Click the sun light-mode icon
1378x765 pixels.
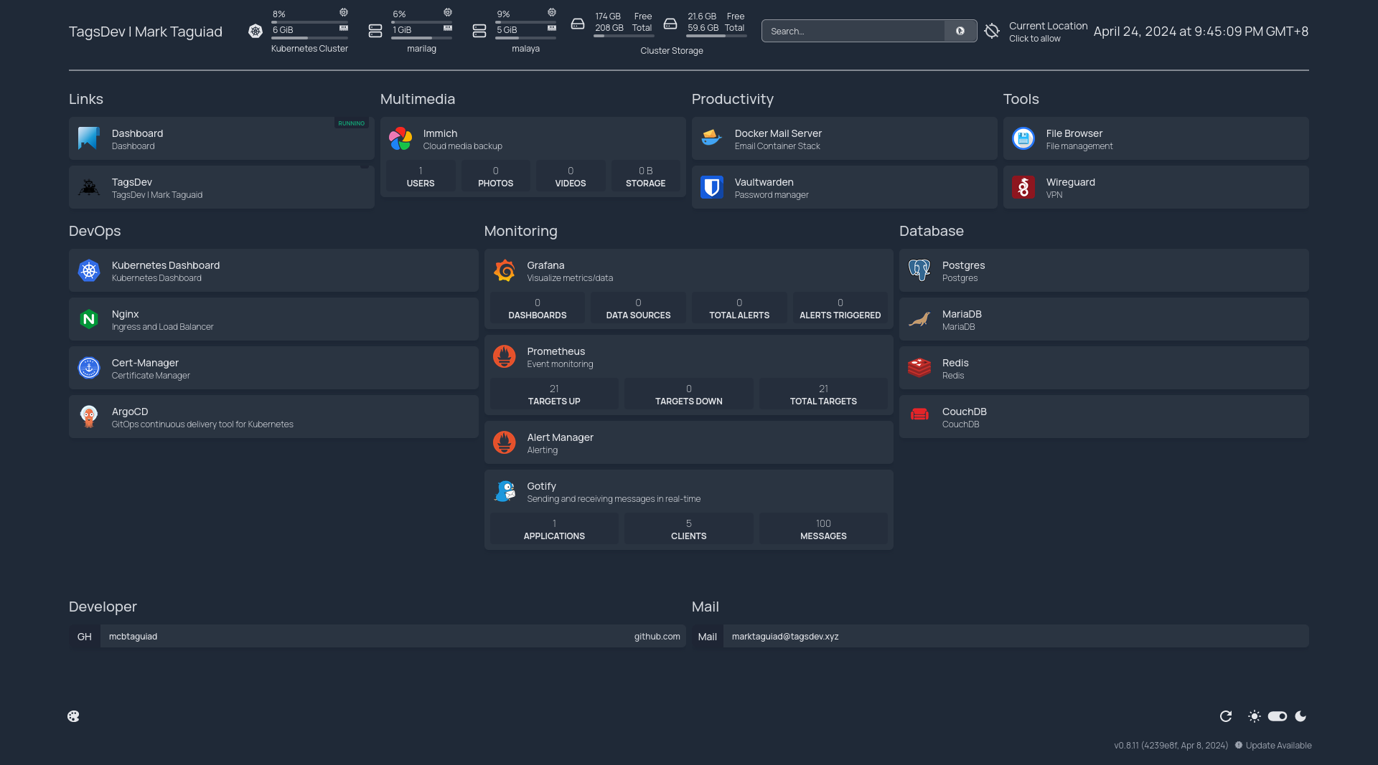[1255, 716]
